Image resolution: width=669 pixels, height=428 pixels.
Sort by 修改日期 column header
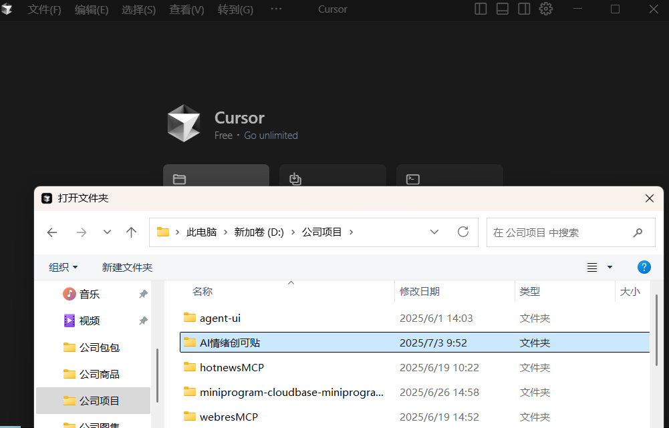pos(420,291)
